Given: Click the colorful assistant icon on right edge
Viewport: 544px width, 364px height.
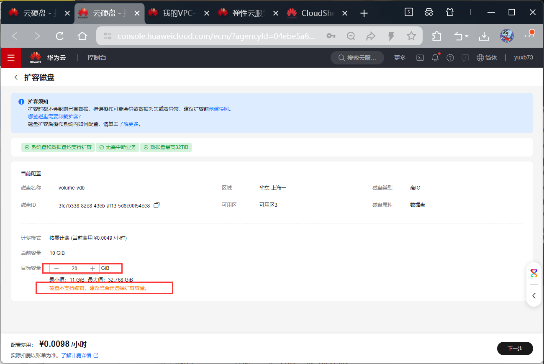Looking at the screenshot, I should pos(534,273).
